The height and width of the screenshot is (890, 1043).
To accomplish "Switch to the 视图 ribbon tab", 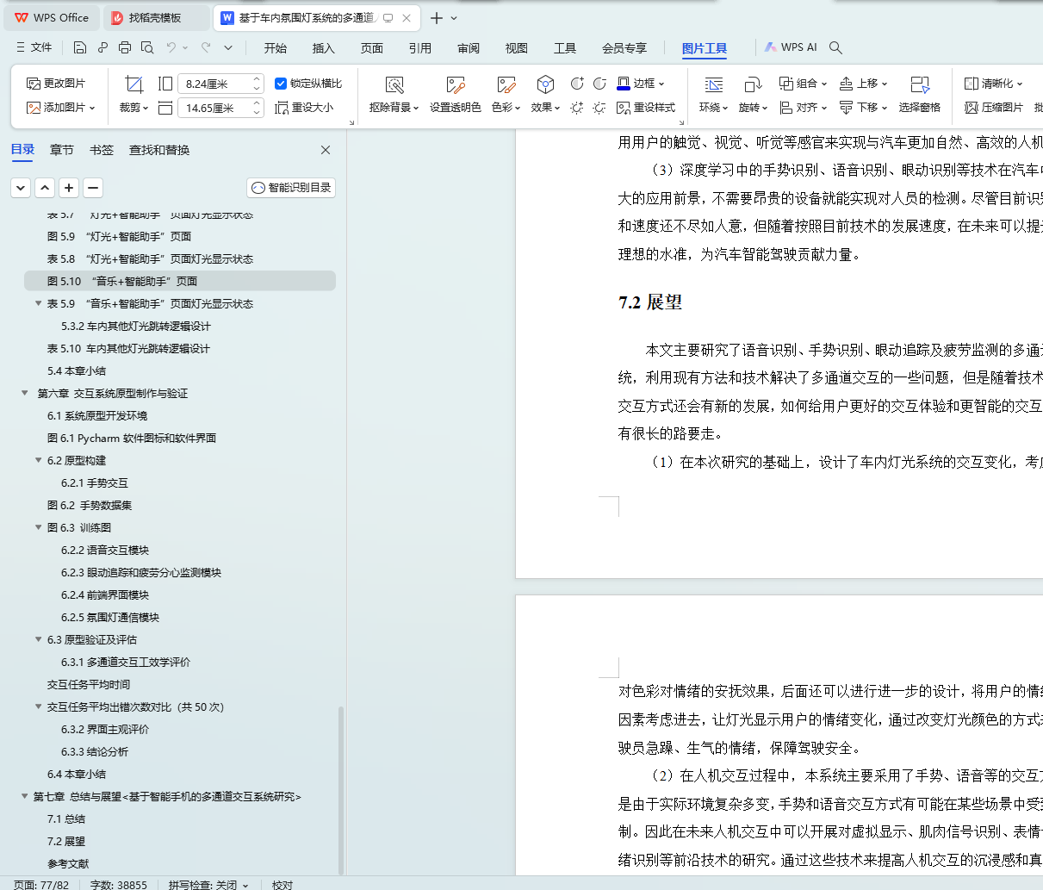I will (x=517, y=48).
